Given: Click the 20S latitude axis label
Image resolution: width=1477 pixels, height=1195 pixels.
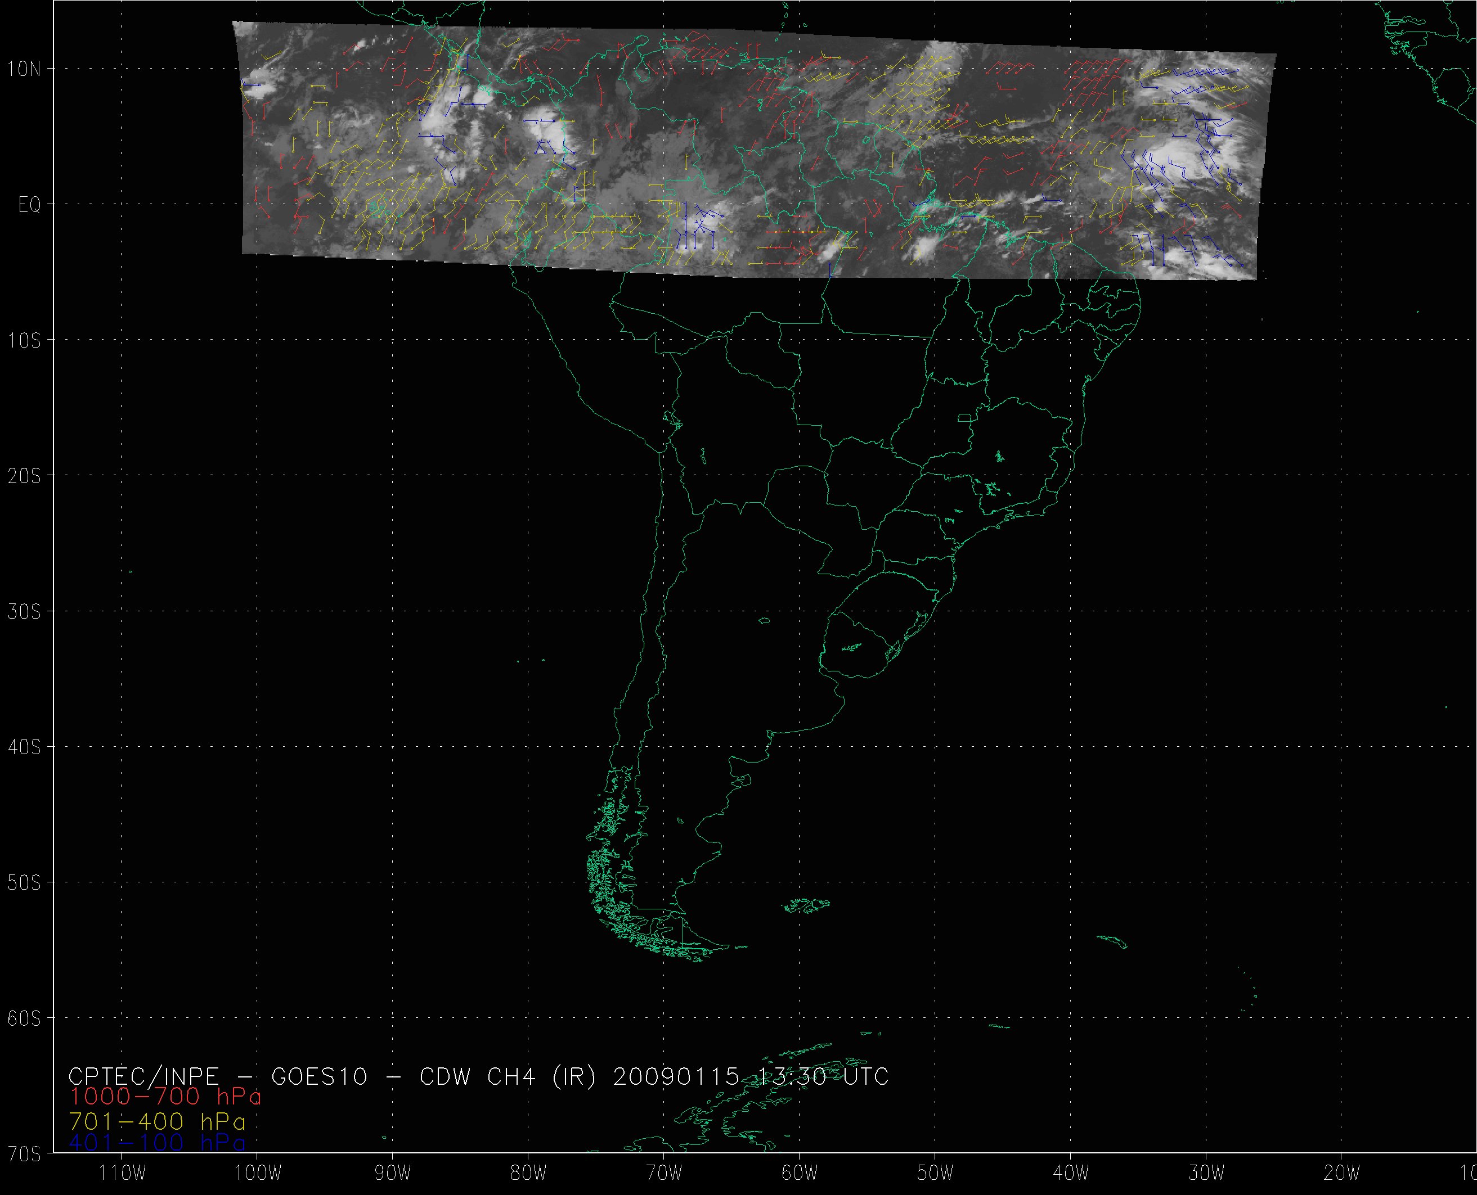Looking at the screenshot, I should (24, 476).
